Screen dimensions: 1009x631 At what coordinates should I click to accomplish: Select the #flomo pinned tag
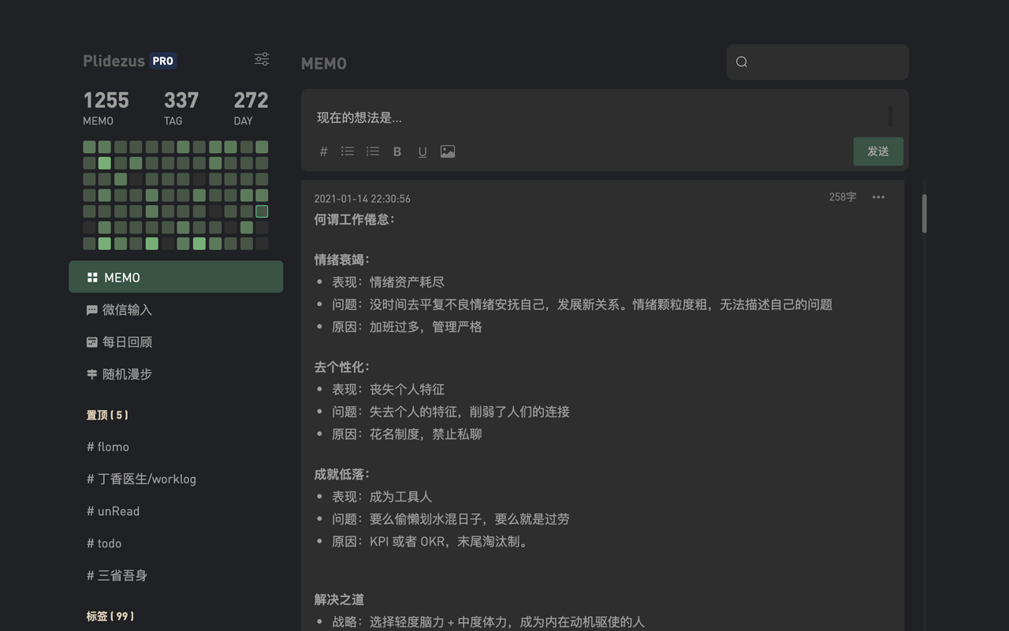point(108,446)
